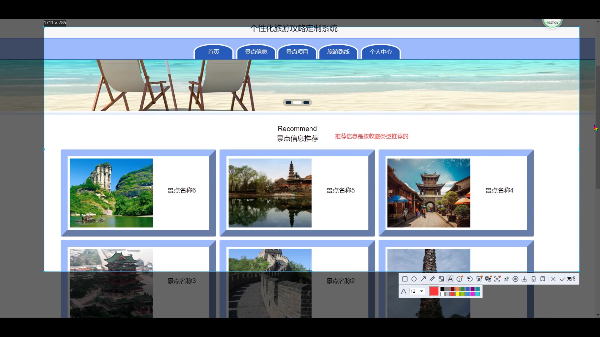The width and height of the screenshot is (600, 337).
Task: Select the mosaic blur tool
Action: (x=441, y=279)
